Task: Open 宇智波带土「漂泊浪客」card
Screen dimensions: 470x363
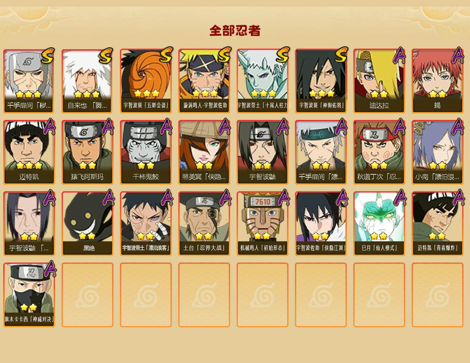Action: pos(146,224)
